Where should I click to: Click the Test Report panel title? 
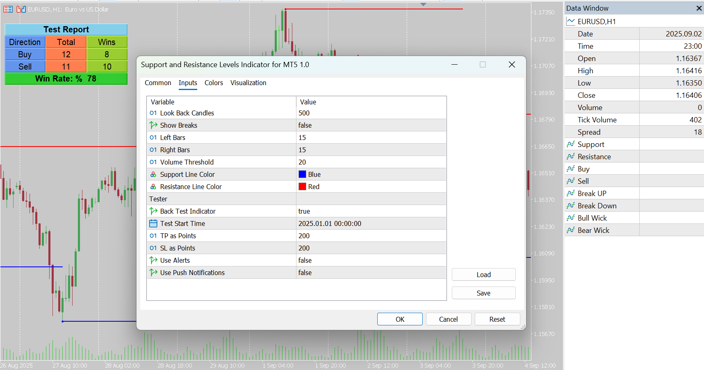(x=66, y=29)
